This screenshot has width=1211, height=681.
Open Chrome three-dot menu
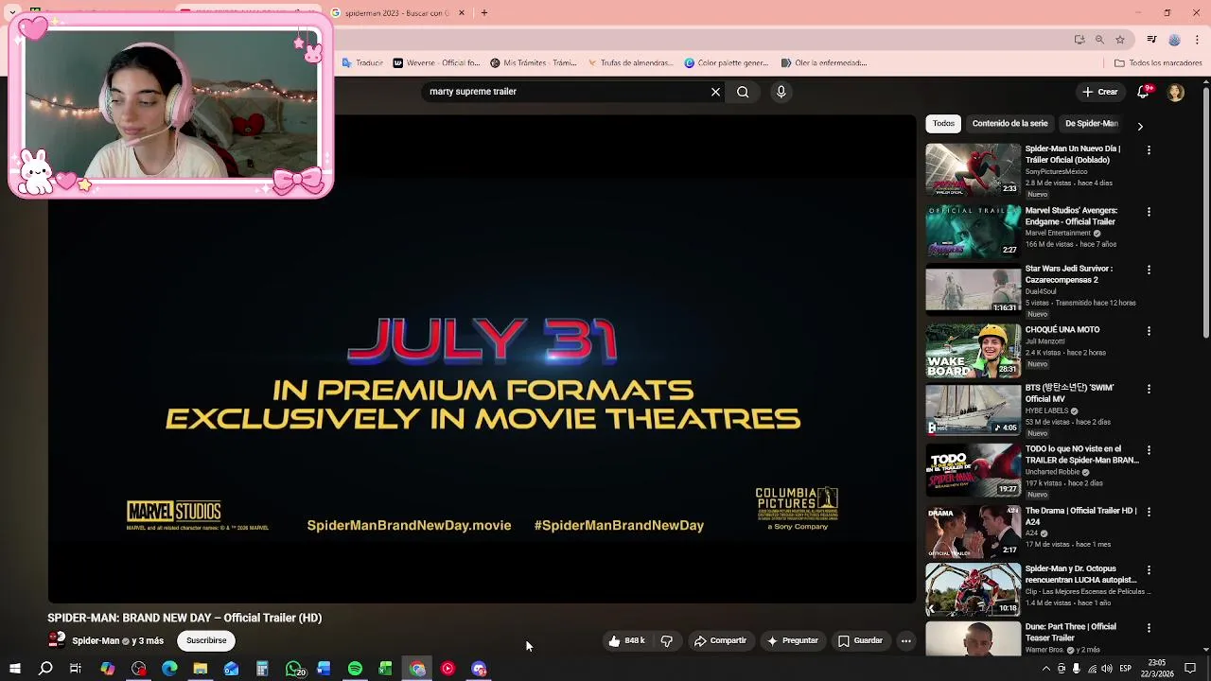coord(1197,40)
